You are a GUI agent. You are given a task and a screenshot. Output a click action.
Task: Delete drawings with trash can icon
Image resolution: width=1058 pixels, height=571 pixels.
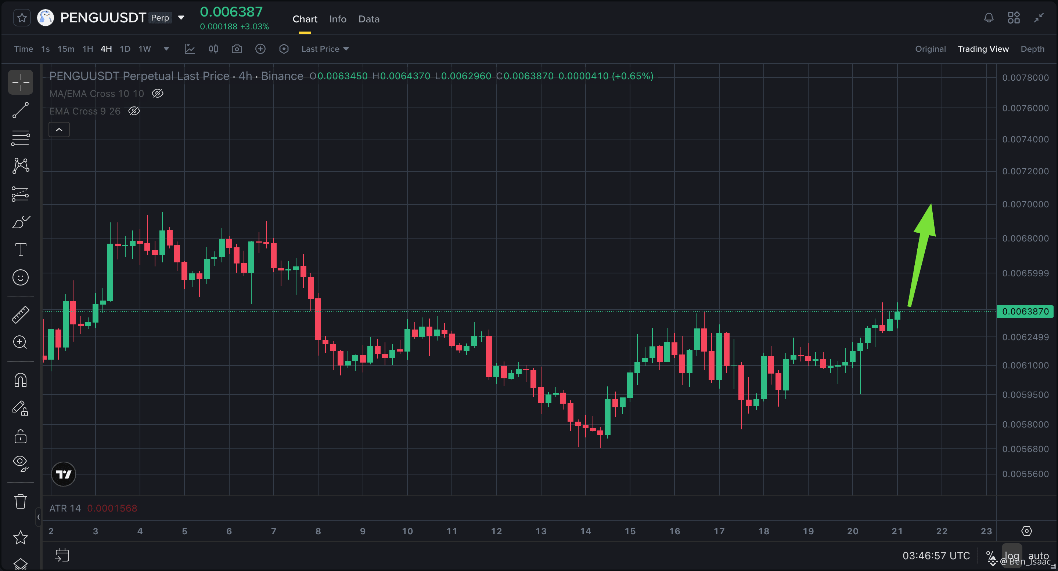pos(21,501)
